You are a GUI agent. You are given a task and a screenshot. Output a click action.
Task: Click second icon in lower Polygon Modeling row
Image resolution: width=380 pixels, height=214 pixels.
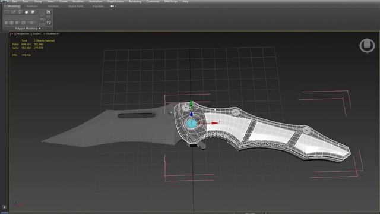click(x=12, y=23)
